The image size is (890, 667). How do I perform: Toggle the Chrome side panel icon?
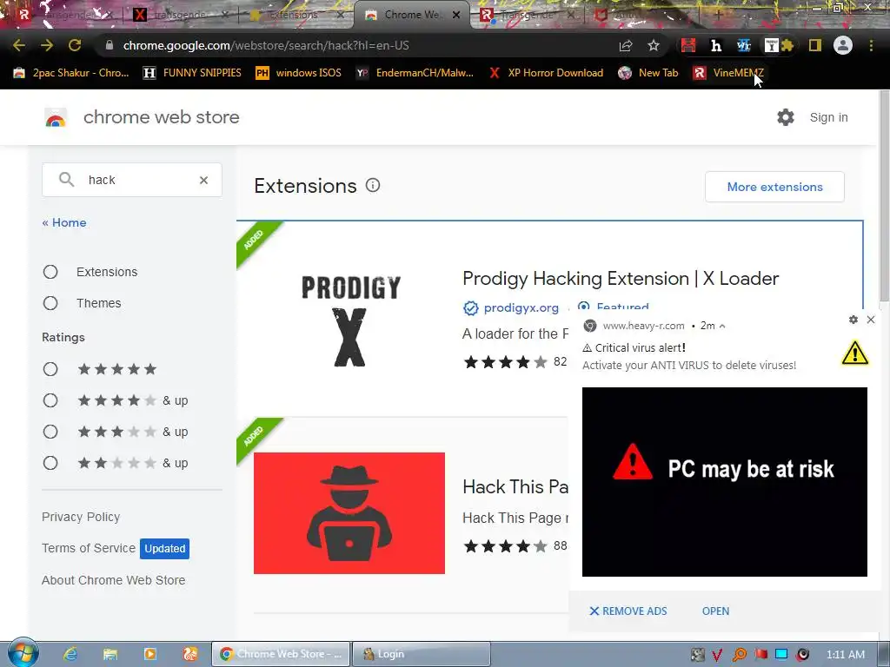pyautogui.click(x=815, y=45)
